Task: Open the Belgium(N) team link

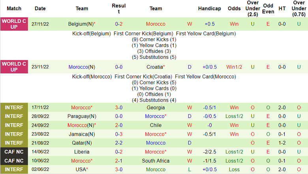Action: click(x=81, y=24)
